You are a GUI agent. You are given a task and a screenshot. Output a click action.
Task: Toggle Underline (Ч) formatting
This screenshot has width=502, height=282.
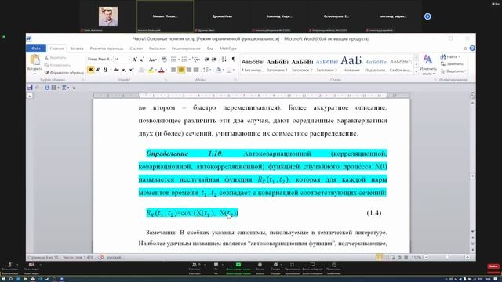pos(106,70)
